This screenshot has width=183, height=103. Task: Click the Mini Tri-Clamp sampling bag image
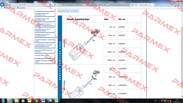pyautogui.click(x=85, y=84)
